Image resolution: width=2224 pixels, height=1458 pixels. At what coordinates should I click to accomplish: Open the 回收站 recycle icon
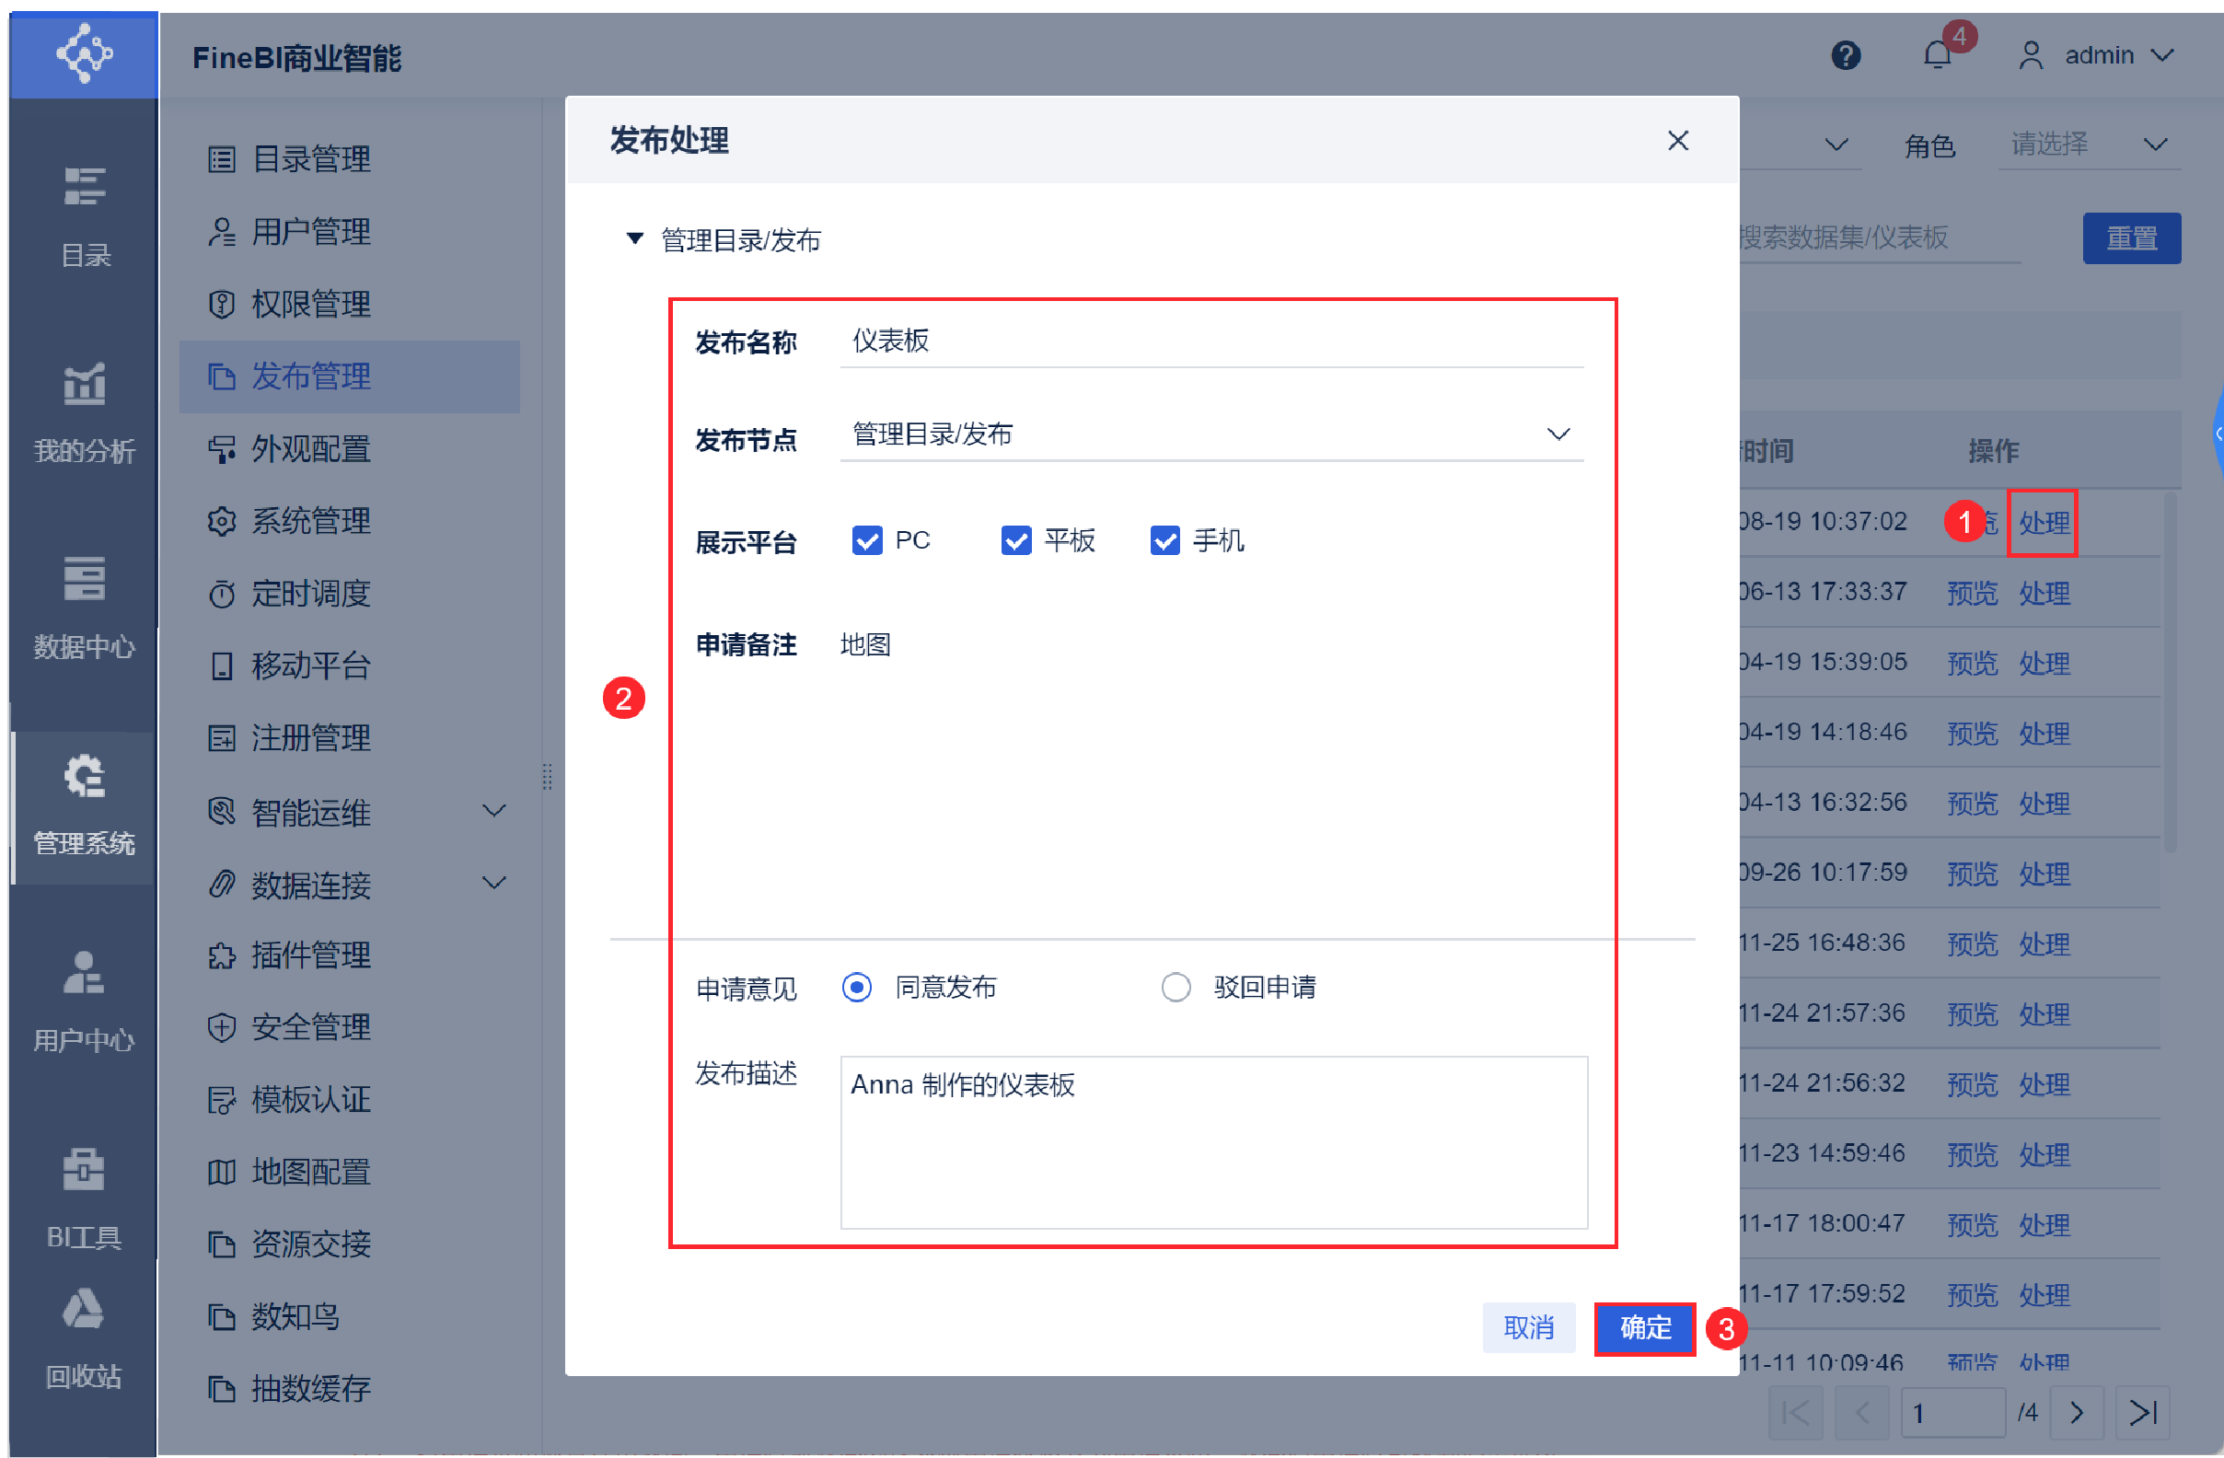tap(84, 1311)
